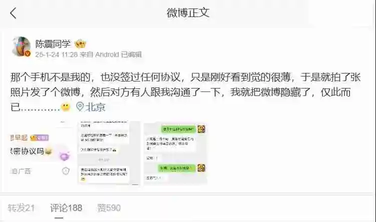Tap the crown membership badge beside 陈震同学
Screen dimensions: 376x222
(x=80, y=44)
